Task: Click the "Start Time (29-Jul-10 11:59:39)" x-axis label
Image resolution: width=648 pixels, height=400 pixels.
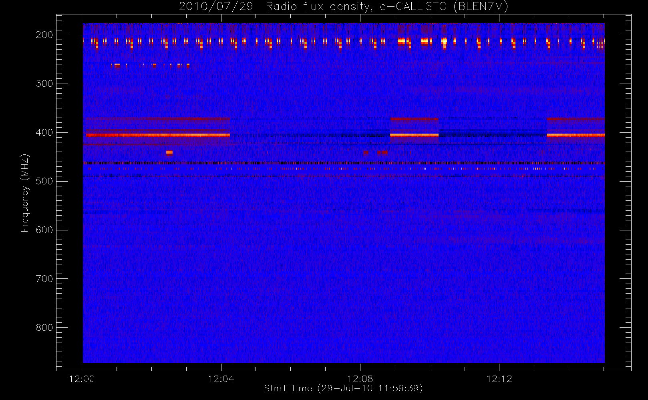Action: click(x=344, y=388)
